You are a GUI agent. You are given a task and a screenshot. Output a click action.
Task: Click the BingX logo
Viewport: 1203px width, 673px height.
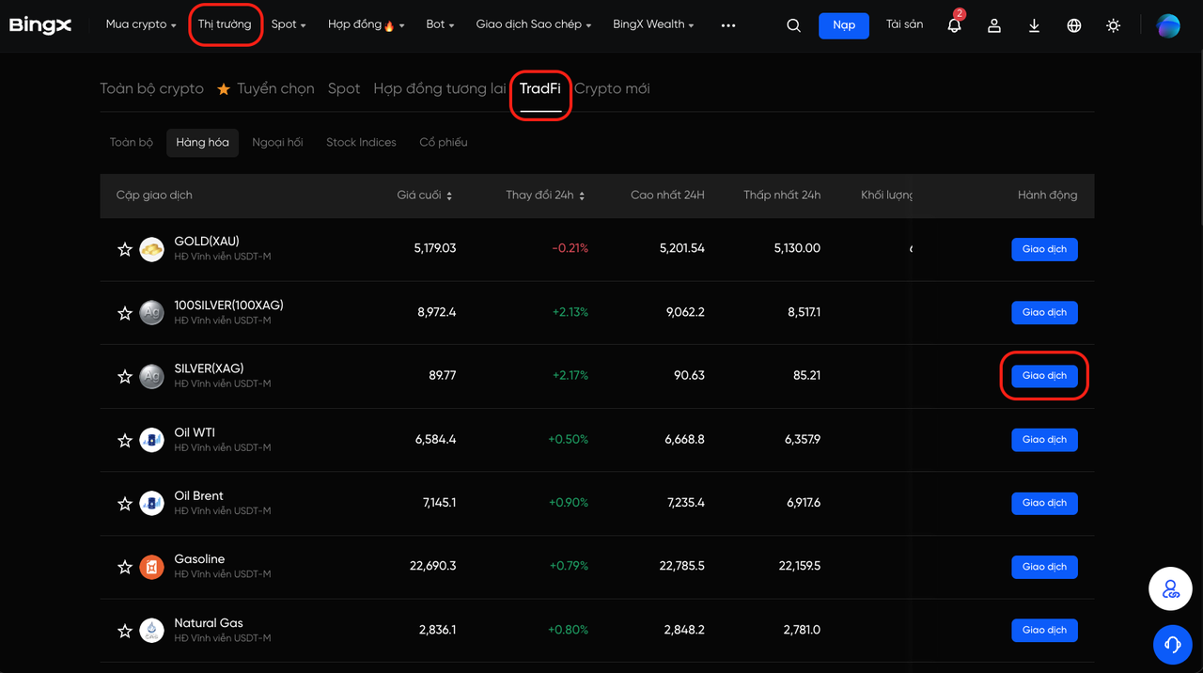coord(40,24)
